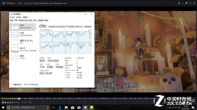Screen dimensions: 197x110
Task: Skip to next file in PotPlayer
Action: pyautogui.click(x=10, y=102)
